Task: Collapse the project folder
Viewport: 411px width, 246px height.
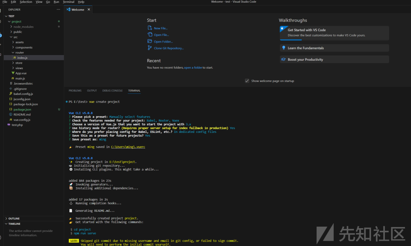Action: pos(9,21)
